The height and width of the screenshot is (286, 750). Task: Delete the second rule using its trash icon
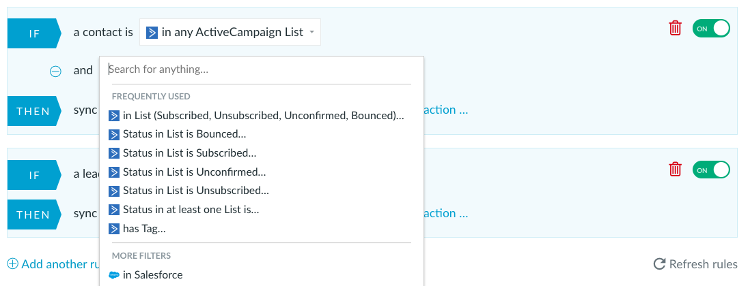pos(675,169)
